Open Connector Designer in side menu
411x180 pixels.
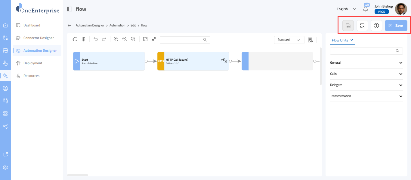pos(39,38)
